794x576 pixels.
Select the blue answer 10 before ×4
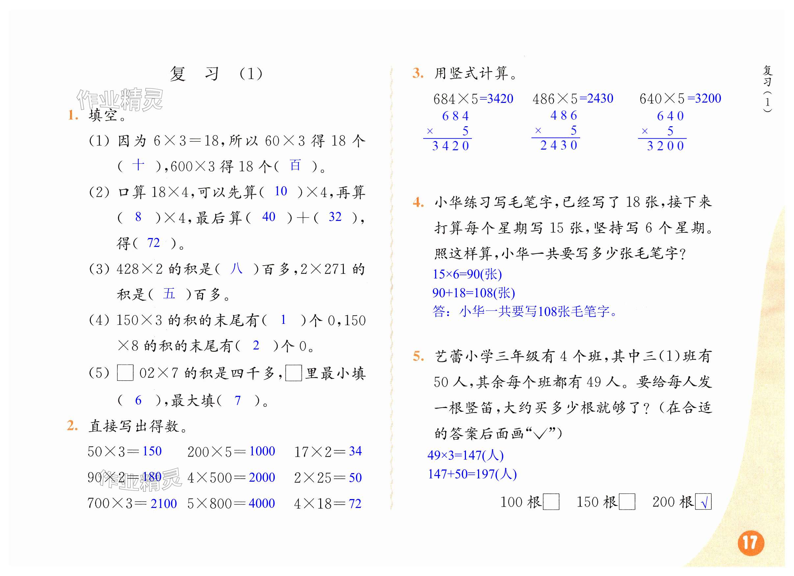point(280,191)
